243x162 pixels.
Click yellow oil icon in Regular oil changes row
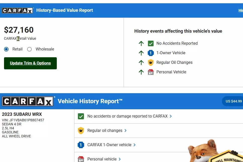[81, 131]
